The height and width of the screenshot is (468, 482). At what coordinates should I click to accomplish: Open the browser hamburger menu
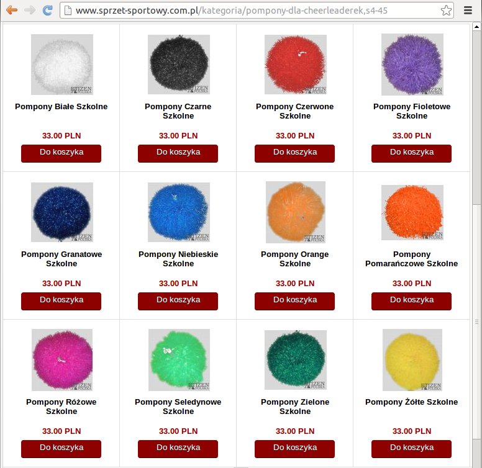[x=468, y=11]
